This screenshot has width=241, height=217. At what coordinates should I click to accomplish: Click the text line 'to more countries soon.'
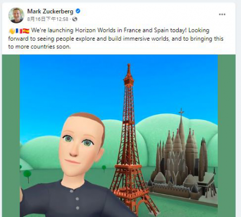click(x=40, y=47)
